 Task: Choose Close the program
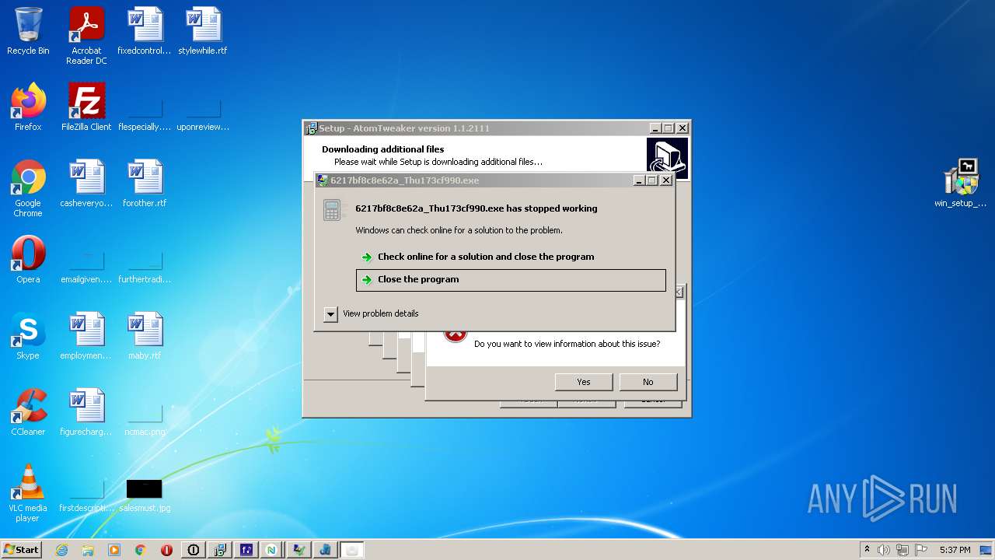pyautogui.click(x=511, y=280)
